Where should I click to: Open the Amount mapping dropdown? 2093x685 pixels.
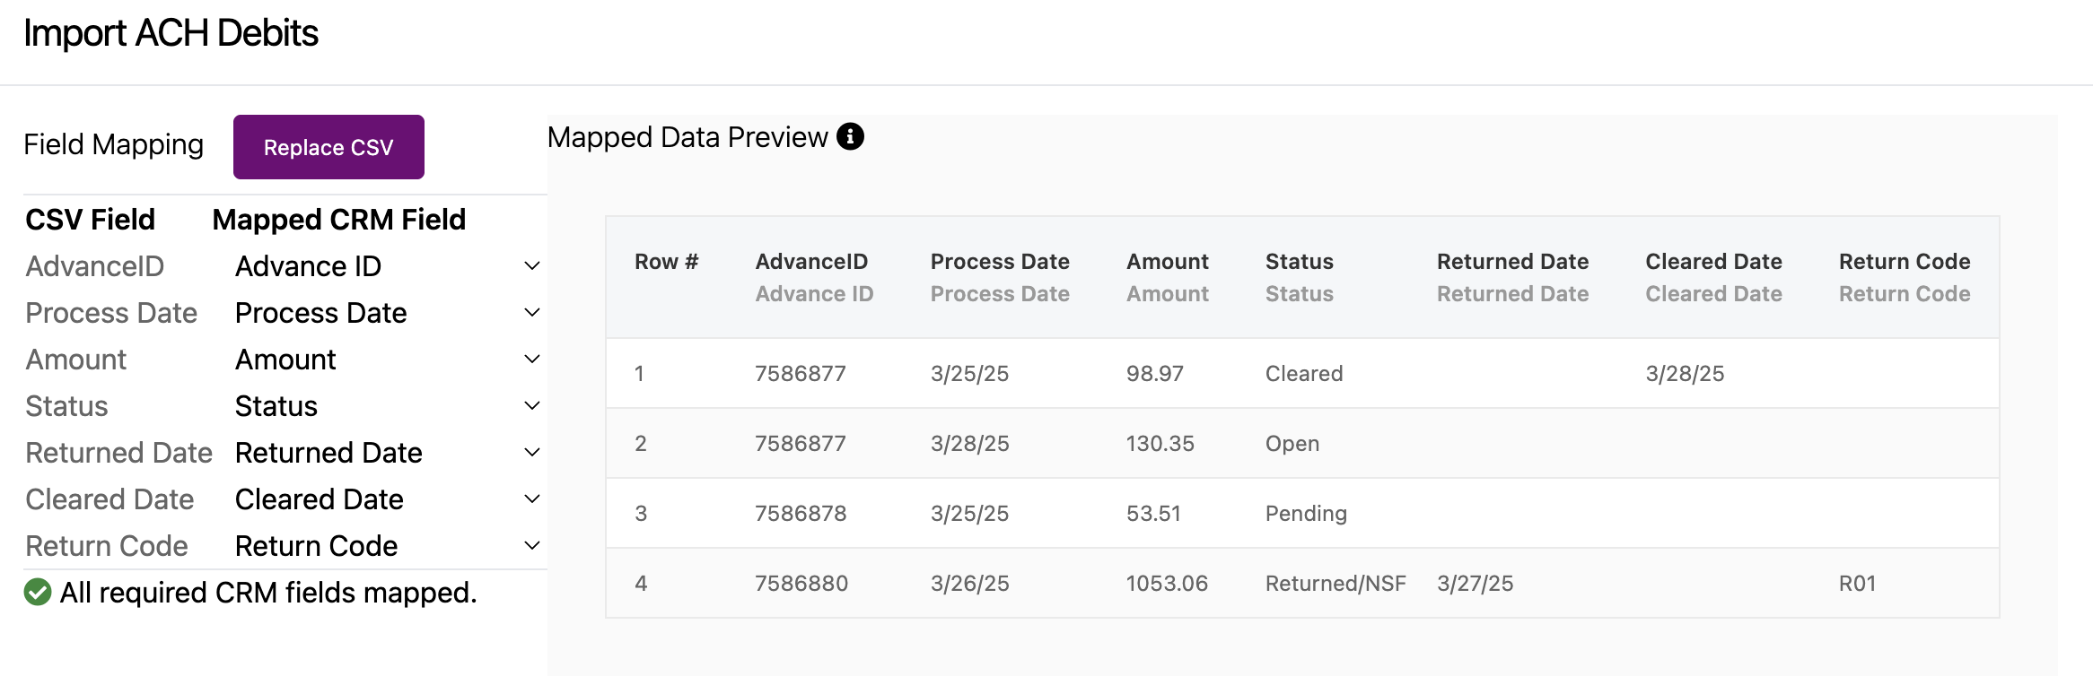389,360
